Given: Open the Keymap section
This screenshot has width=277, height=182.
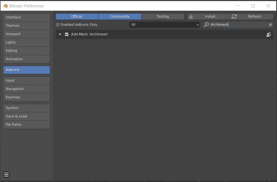Looking at the screenshot, I should 27,97.
